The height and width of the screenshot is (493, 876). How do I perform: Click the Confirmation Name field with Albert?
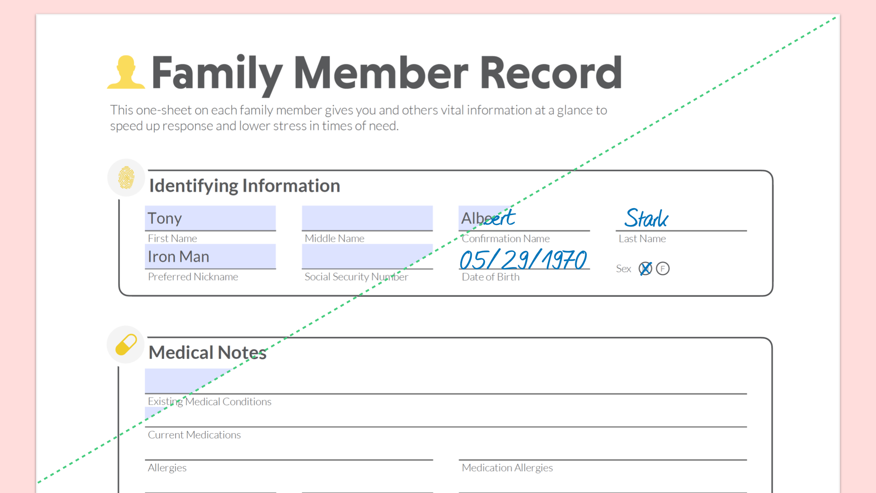(524, 218)
